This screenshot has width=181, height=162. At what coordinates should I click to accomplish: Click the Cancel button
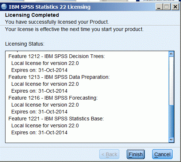click(x=162, y=154)
